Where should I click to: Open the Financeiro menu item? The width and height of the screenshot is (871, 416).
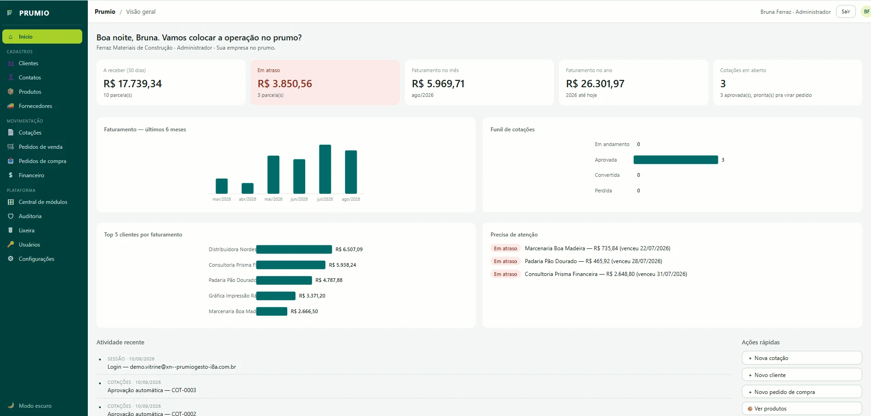pos(42,175)
